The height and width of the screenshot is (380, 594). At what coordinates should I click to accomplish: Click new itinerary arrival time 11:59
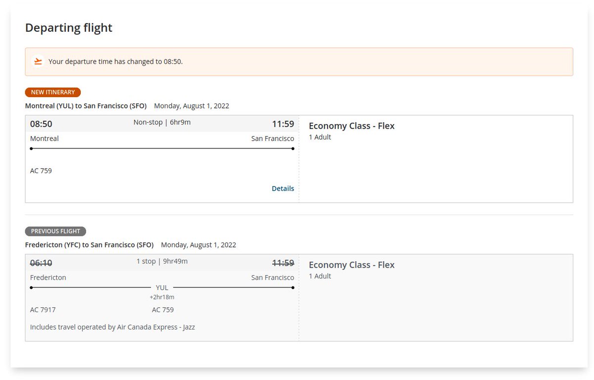(x=283, y=124)
